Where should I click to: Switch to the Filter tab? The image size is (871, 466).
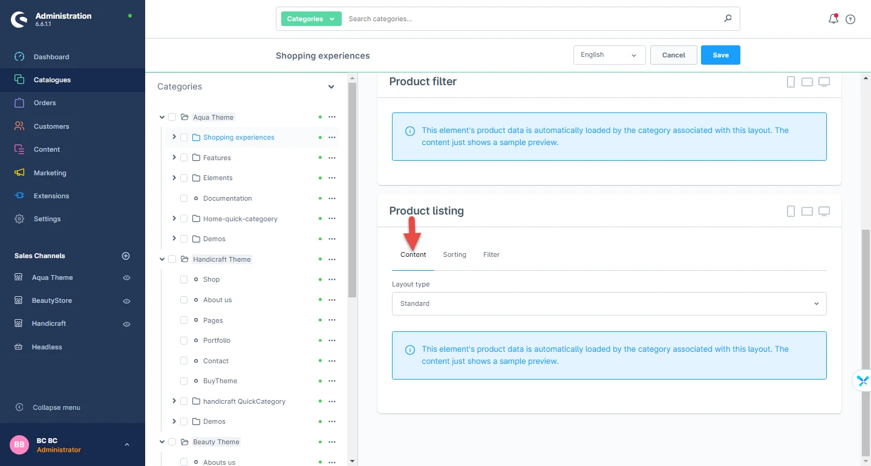click(x=491, y=254)
